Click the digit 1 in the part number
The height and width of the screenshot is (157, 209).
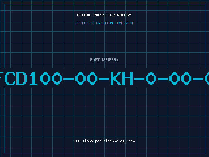[33, 78]
